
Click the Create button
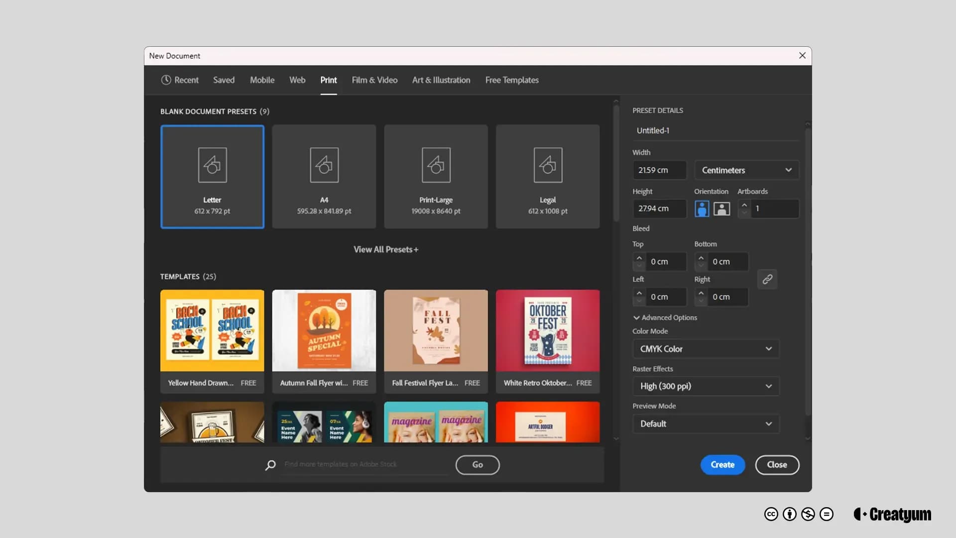tap(723, 464)
